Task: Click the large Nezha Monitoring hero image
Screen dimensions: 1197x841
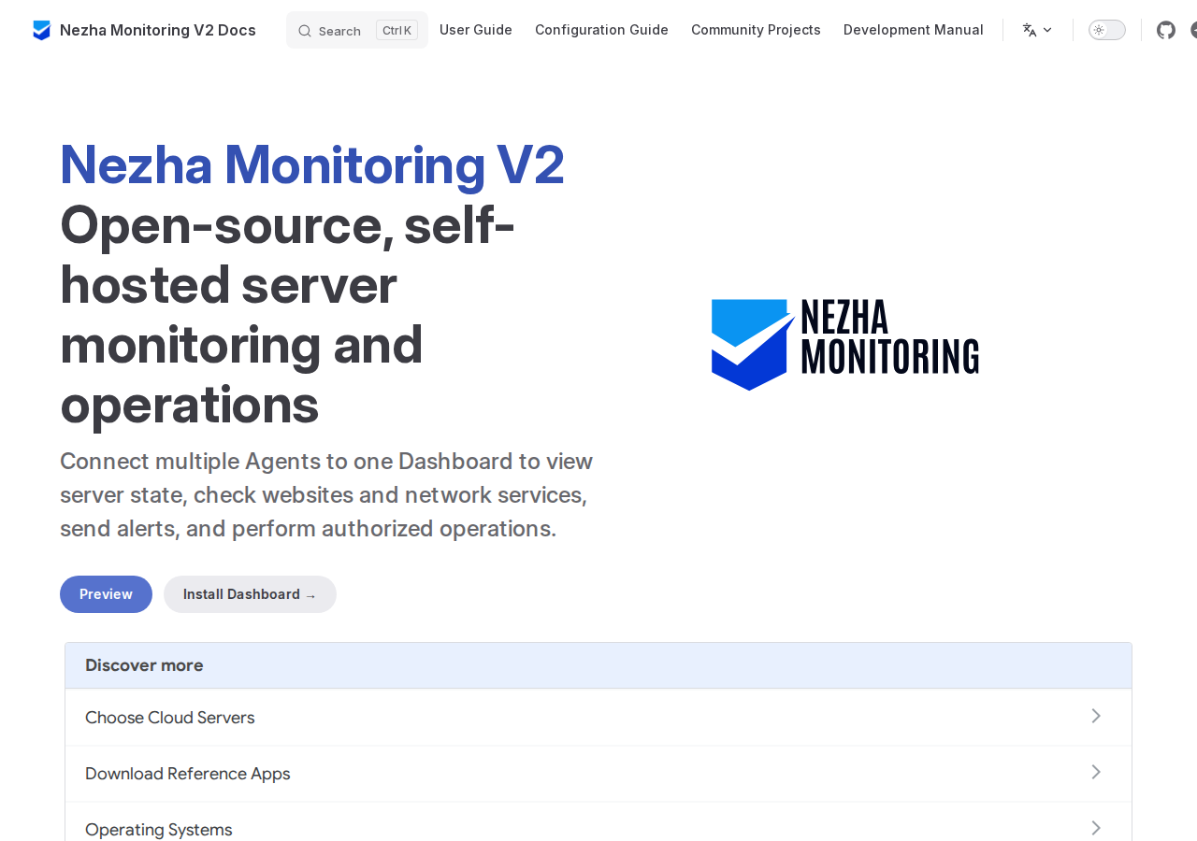Action: (x=845, y=345)
